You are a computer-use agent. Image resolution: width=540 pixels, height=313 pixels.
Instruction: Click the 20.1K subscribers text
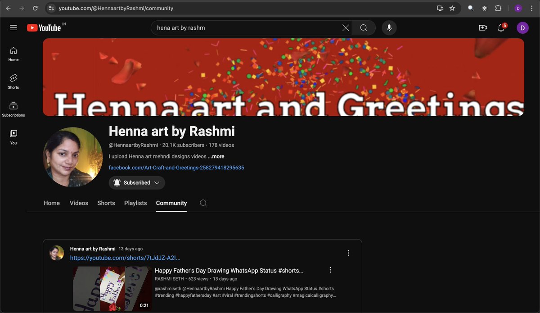click(184, 145)
